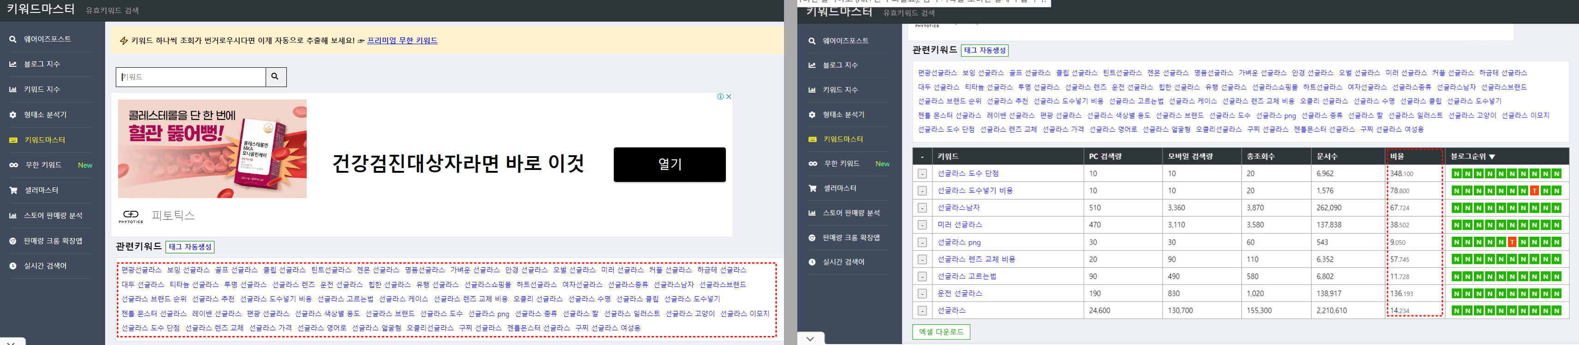Toggle the minus box for the last 선글라스 row

922,311
